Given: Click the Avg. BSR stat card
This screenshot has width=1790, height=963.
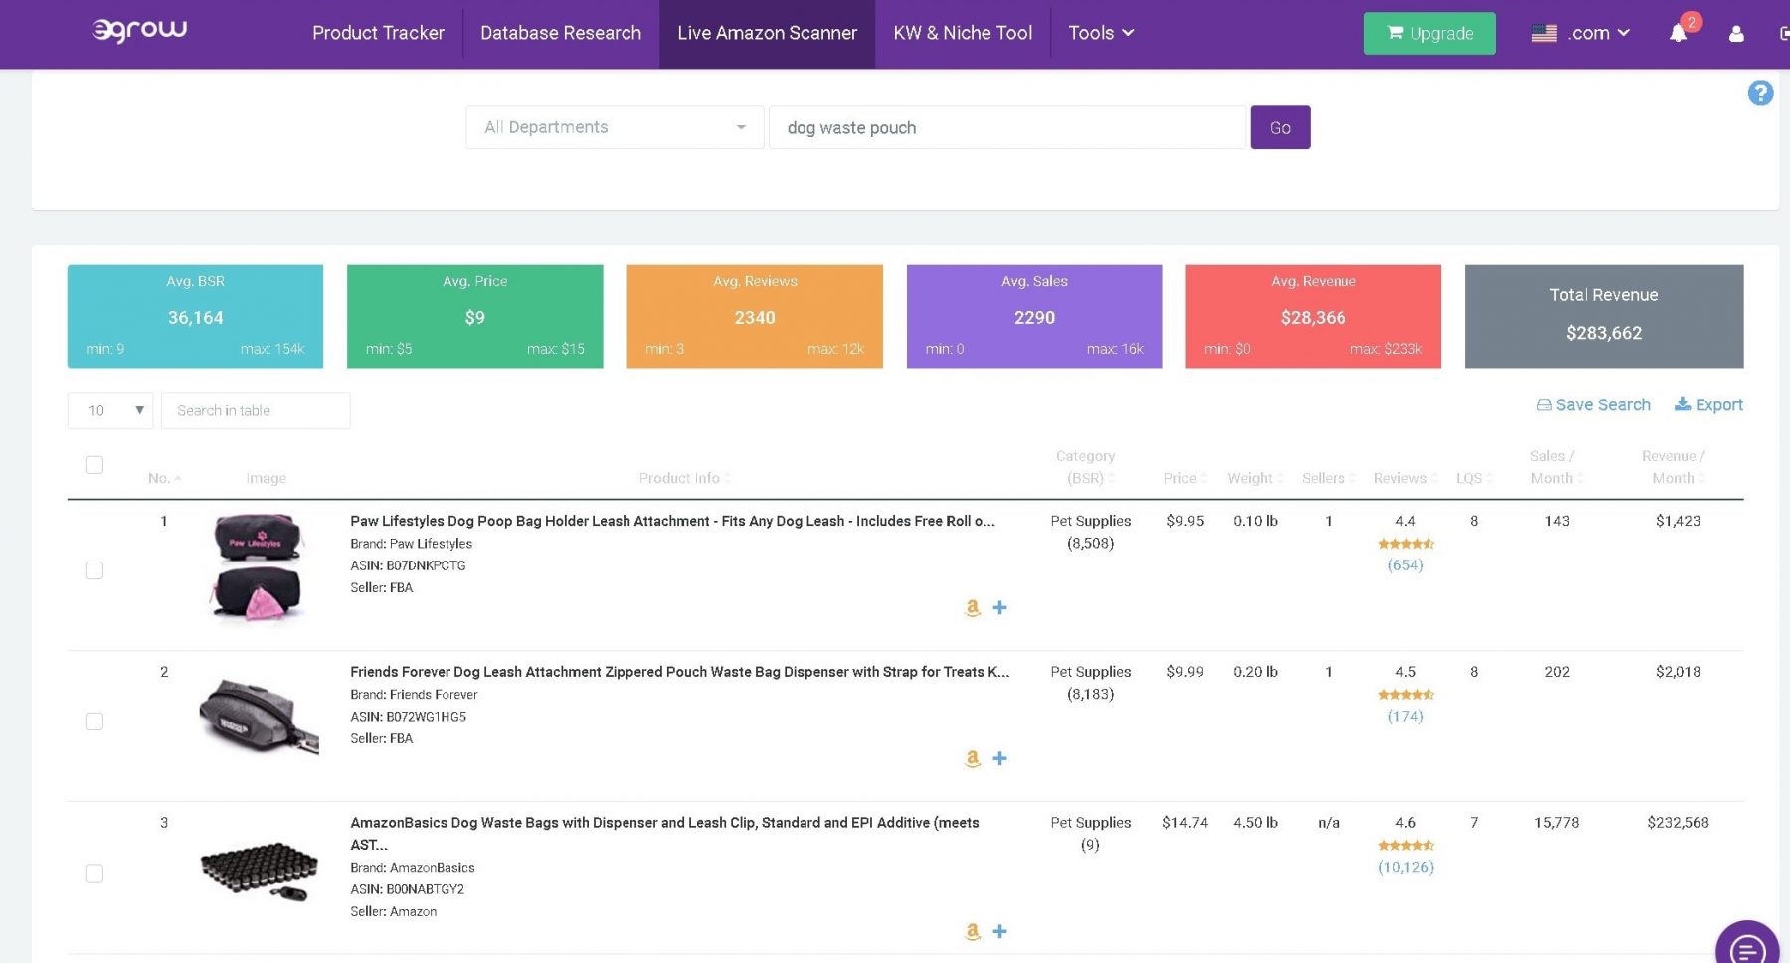Looking at the screenshot, I should click(x=195, y=316).
